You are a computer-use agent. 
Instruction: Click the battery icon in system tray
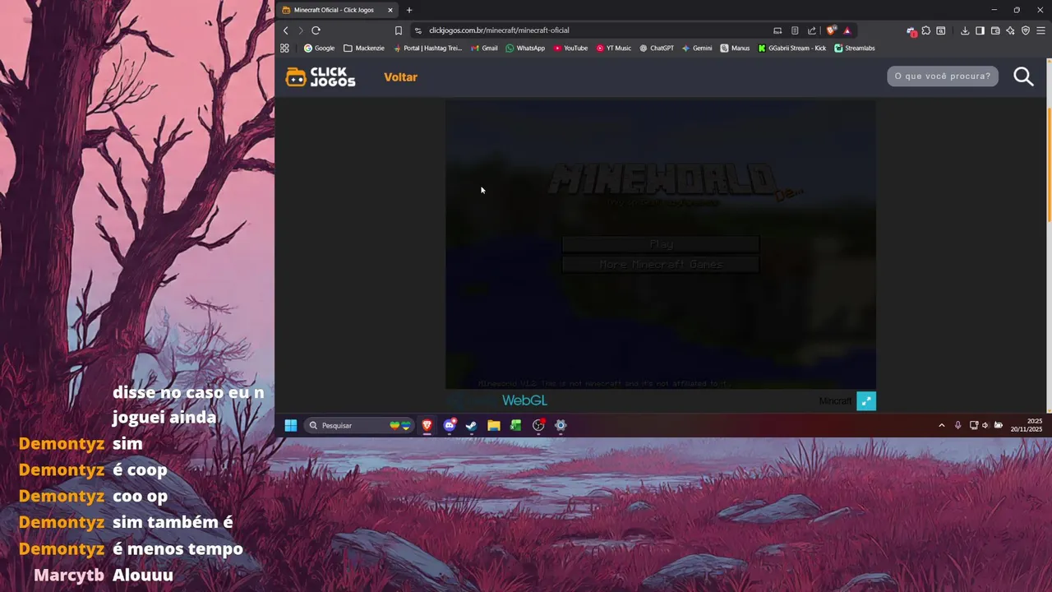999,425
